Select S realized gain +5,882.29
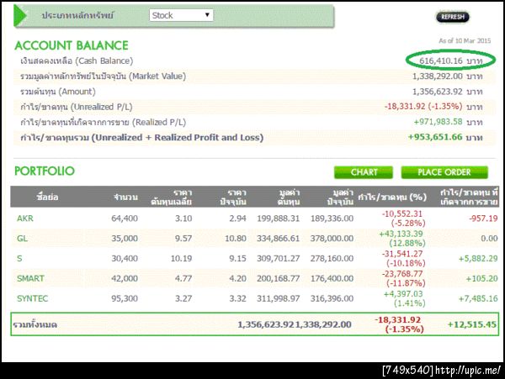The image size is (505, 379). (x=478, y=258)
